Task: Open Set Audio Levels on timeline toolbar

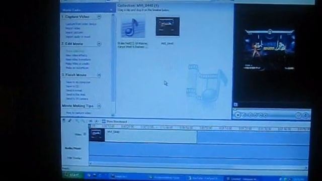Action: pos(64,121)
